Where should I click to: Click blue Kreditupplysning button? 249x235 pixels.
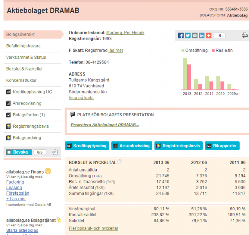point(87,146)
